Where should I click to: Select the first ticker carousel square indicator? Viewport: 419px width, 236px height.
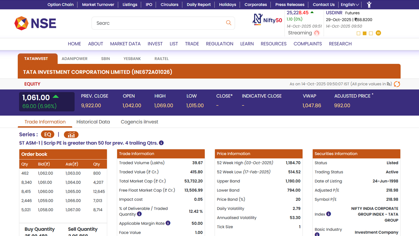[x=358, y=34]
